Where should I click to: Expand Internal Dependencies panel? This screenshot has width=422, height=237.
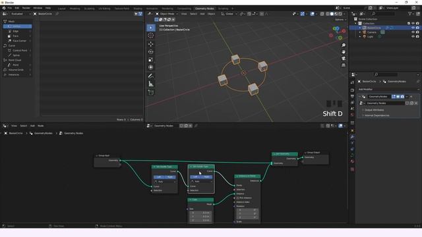click(377, 115)
